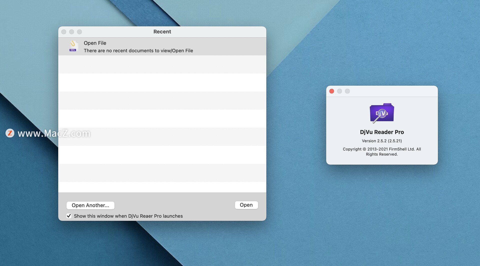Click the 'Show this window when DjVu Reaer Pro launches' label
Image resolution: width=480 pixels, height=266 pixels.
click(x=128, y=216)
